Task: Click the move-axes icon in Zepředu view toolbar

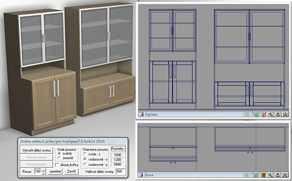Action: (x=271, y=114)
